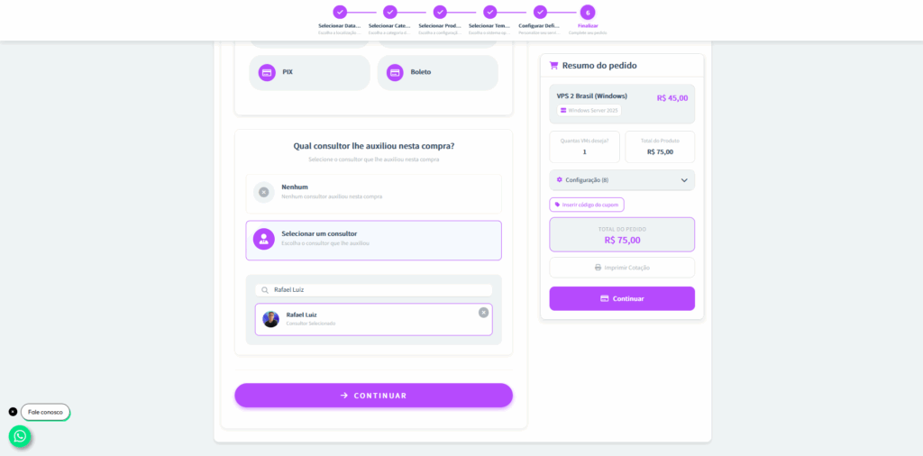This screenshot has height=456, width=923.
Task: Select Boleto as payment method
Action: [437, 73]
